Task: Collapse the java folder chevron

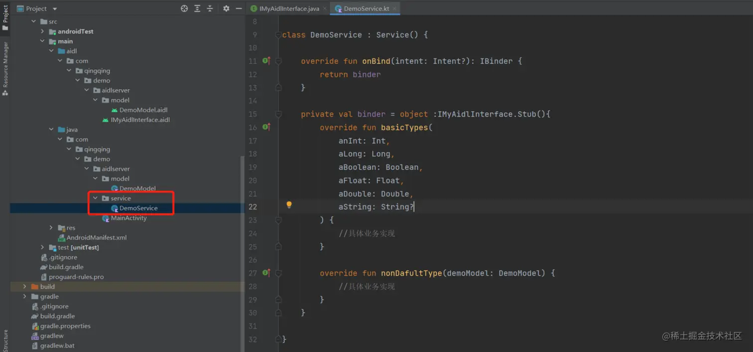Action: [51, 130]
